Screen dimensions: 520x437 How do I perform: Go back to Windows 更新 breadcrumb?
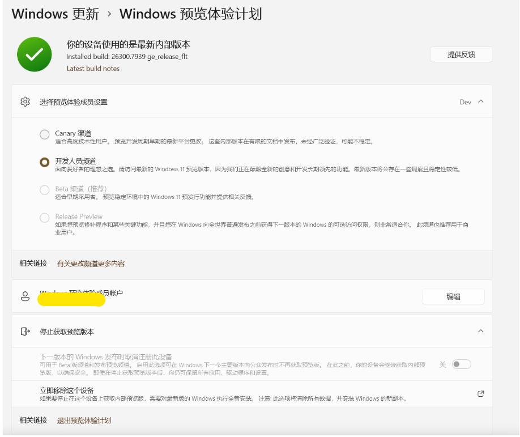(x=56, y=14)
